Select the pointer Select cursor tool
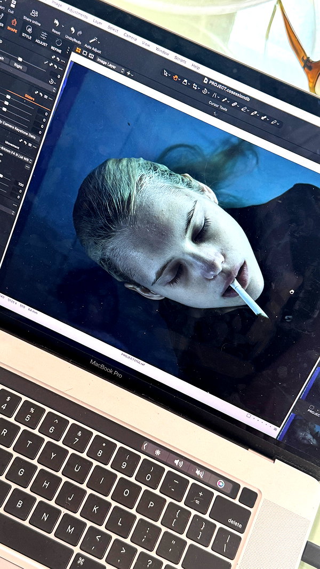This screenshot has width=320, height=569. (166, 73)
